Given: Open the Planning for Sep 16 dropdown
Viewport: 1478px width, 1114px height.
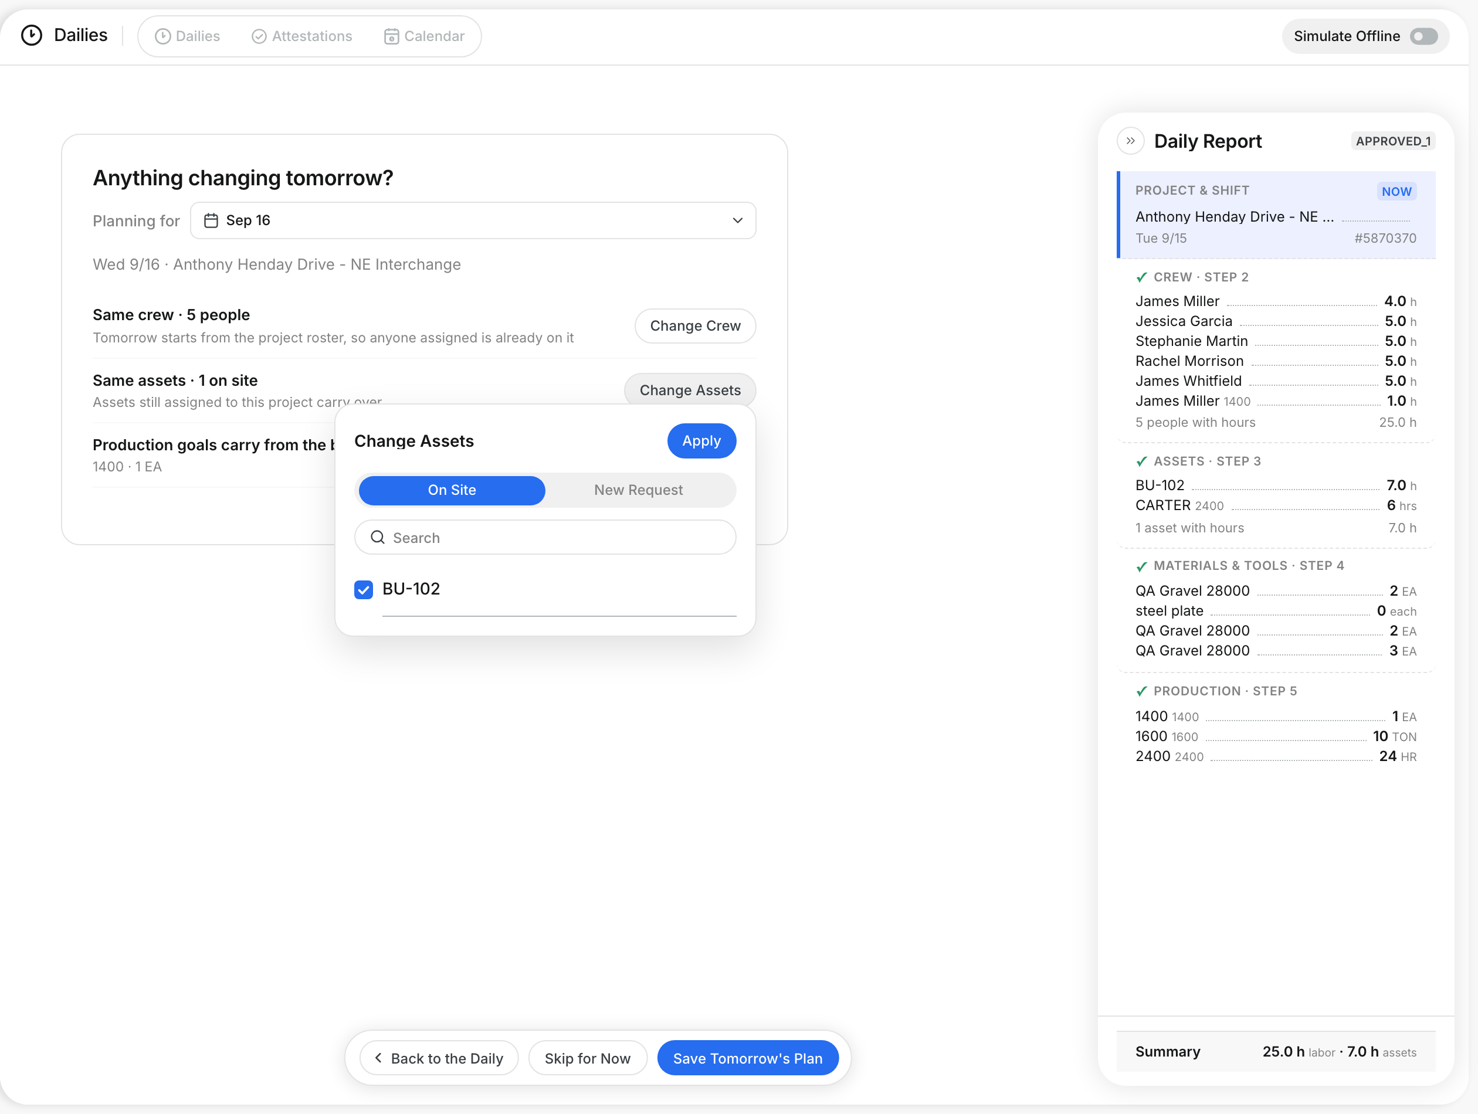Looking at the screenshot, I should click(473, 220).
